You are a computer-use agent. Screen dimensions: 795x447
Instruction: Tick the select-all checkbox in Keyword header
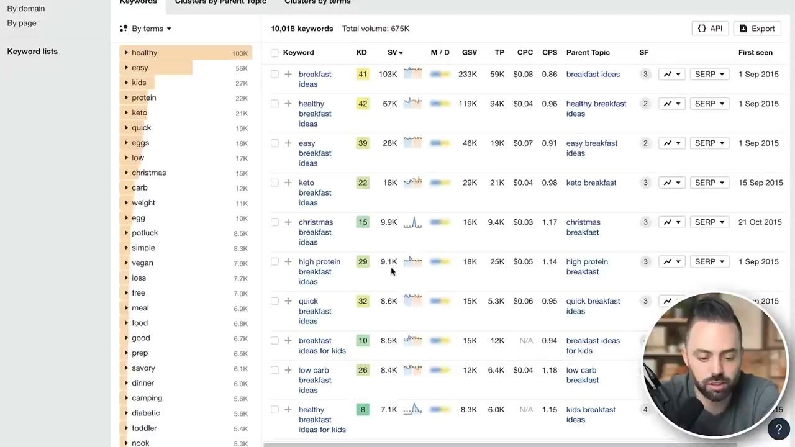coord(275,53)
